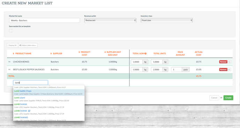This screenshot has height=128, width=240.
Task: Choose the LAMB SHANKS suggestion
Action: tap(49, 119)
